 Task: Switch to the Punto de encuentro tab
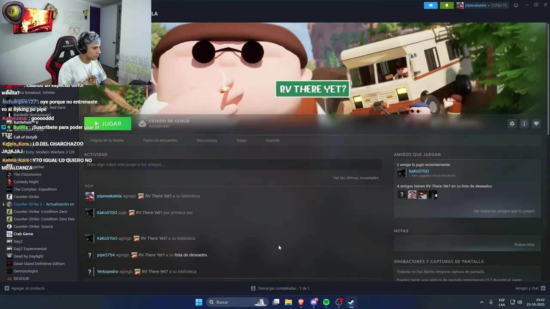coord(160,140)
